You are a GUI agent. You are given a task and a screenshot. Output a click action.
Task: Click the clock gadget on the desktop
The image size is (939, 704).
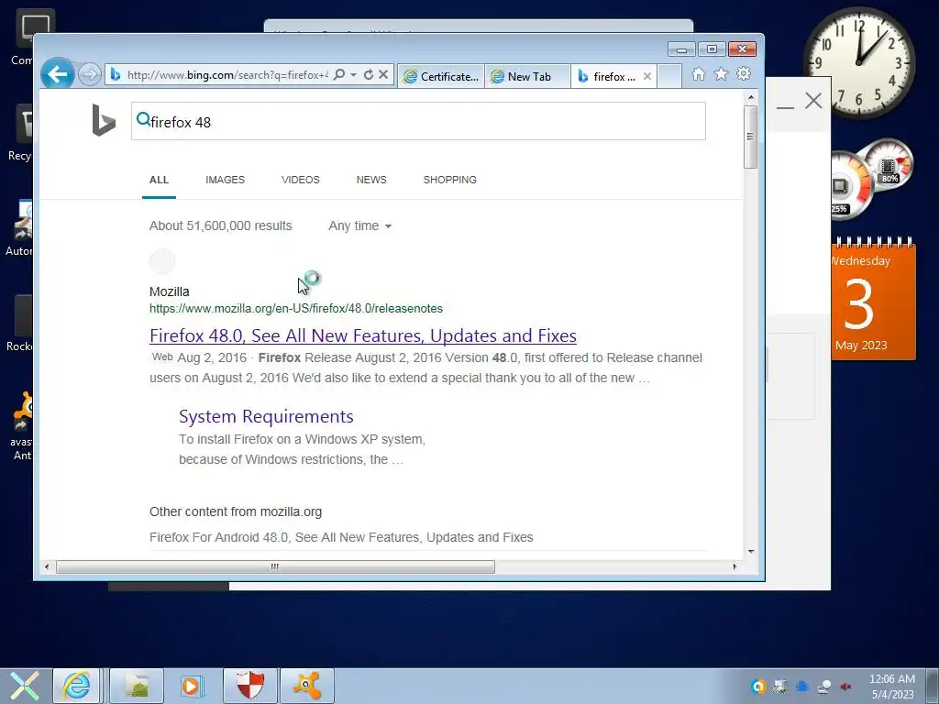click(859, 62)
